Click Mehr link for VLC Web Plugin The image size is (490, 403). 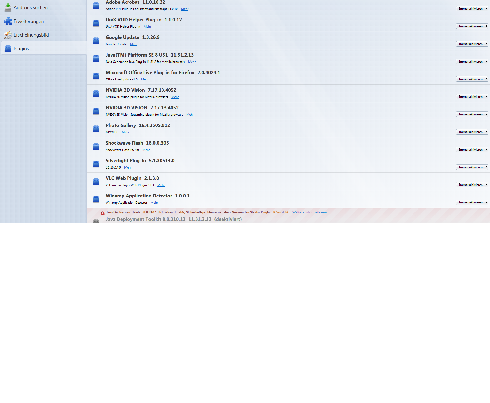(161, 185)
